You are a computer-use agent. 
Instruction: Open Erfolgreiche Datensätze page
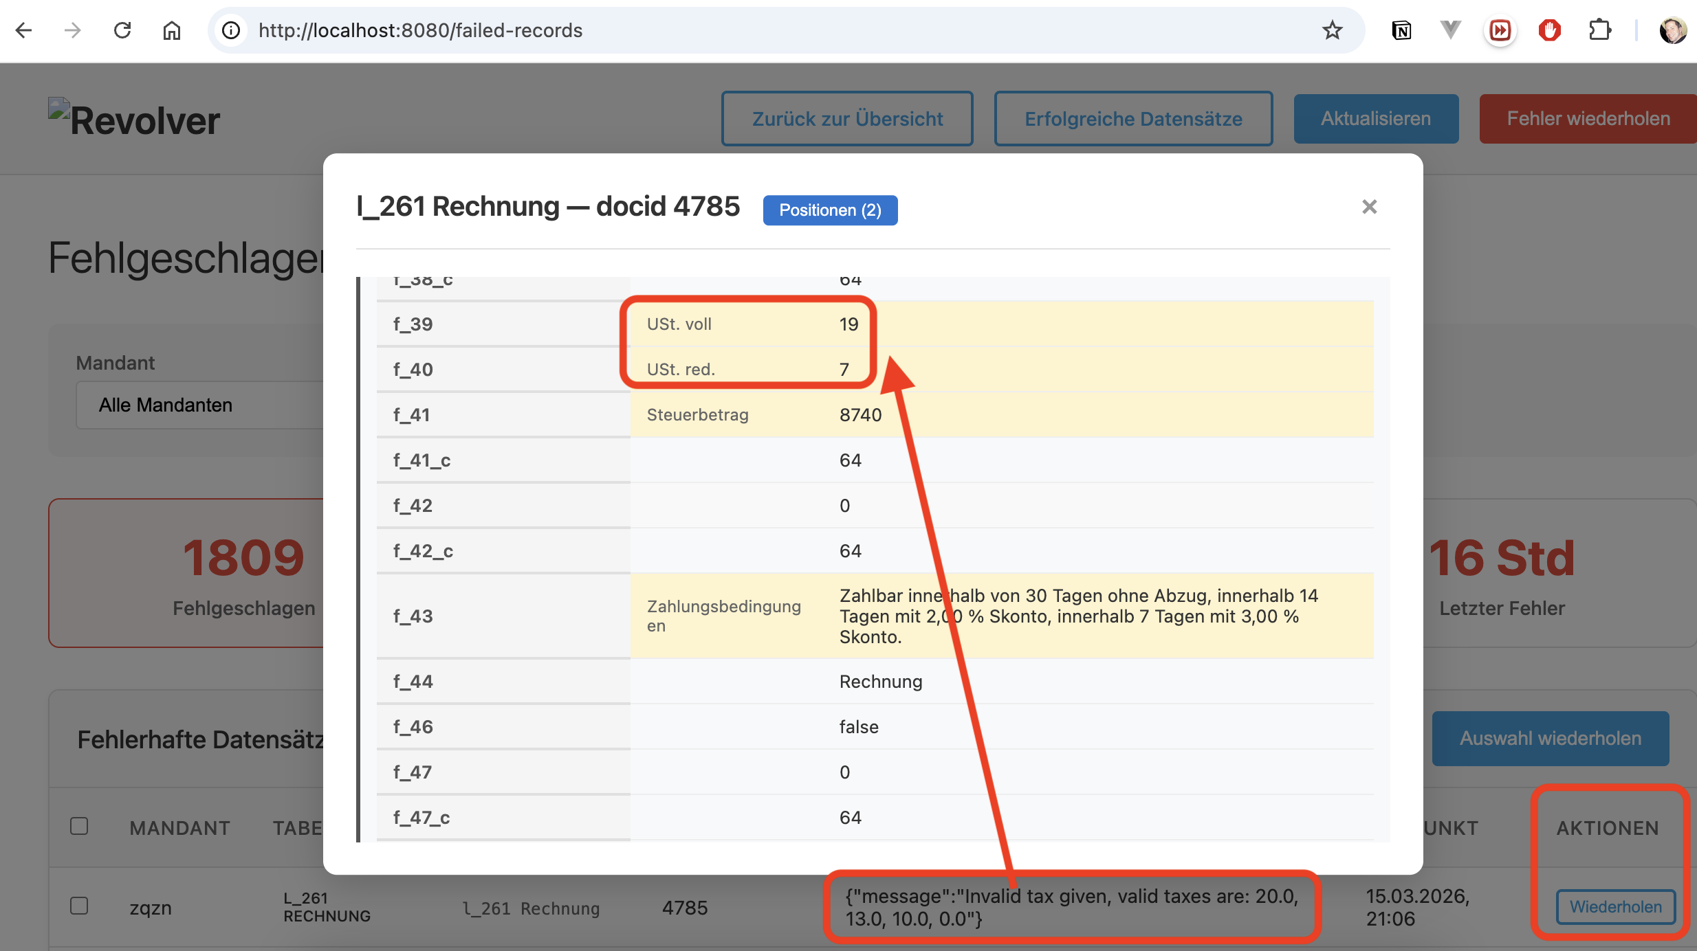point(1133,119)
